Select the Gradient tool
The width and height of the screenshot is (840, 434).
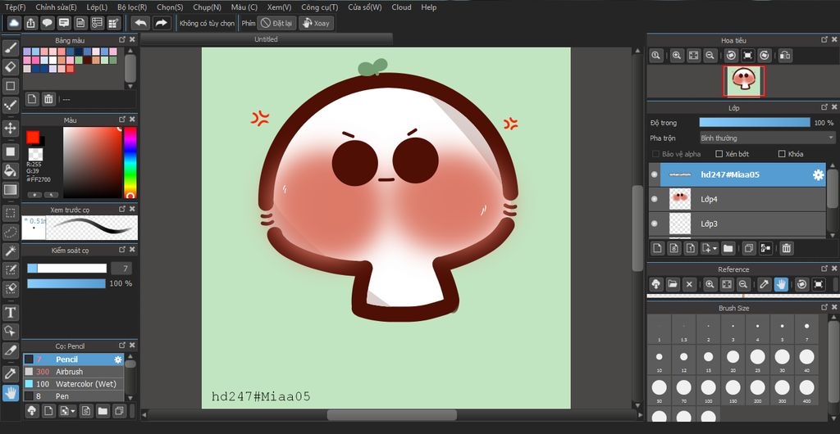coord(11,190)
